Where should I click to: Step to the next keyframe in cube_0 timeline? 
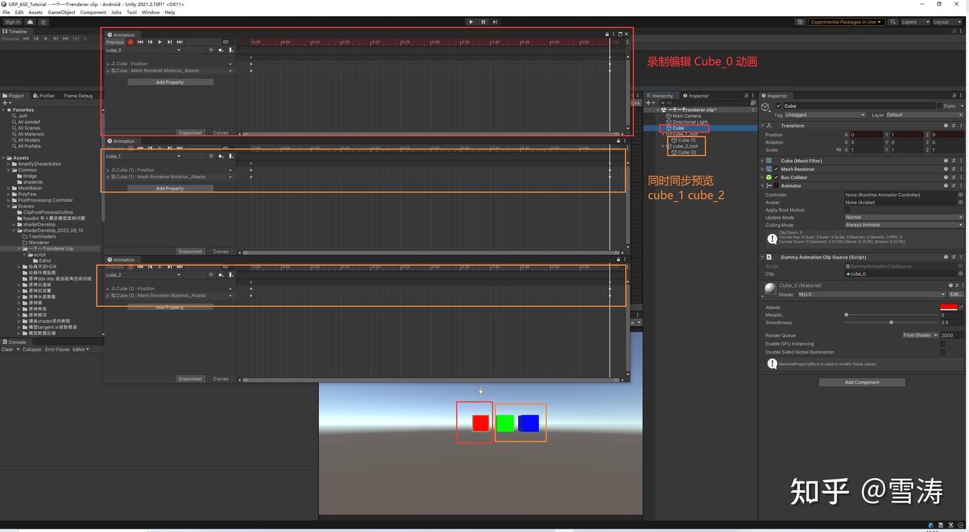[170, 42]
